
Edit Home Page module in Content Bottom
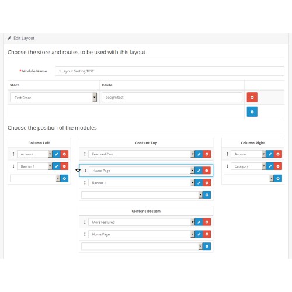(199, 234)
